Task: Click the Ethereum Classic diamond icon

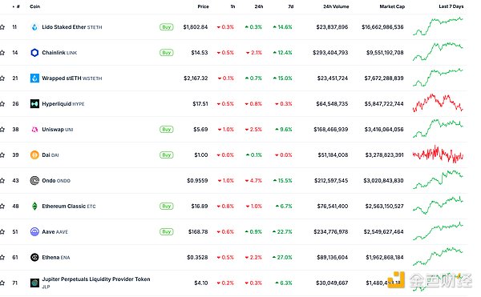Action: (34, 206)
